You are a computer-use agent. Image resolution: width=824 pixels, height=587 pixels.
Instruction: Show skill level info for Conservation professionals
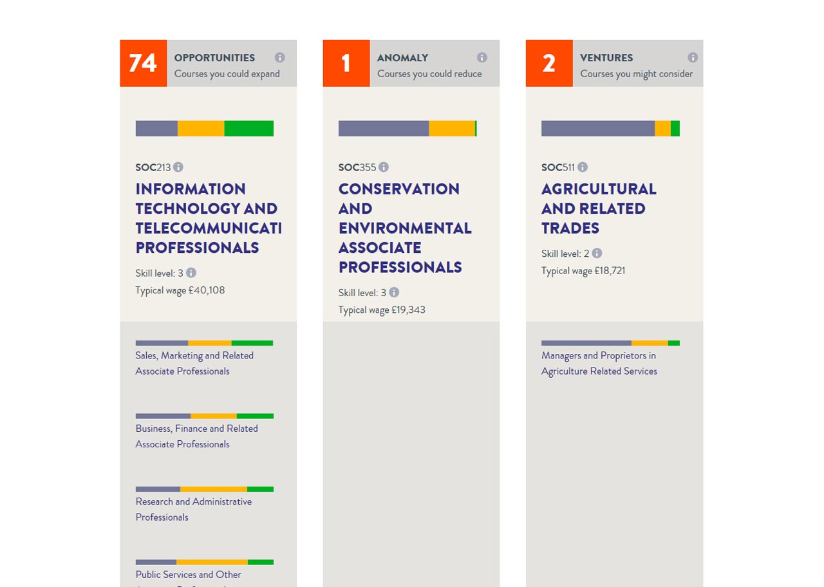point(394,292)
